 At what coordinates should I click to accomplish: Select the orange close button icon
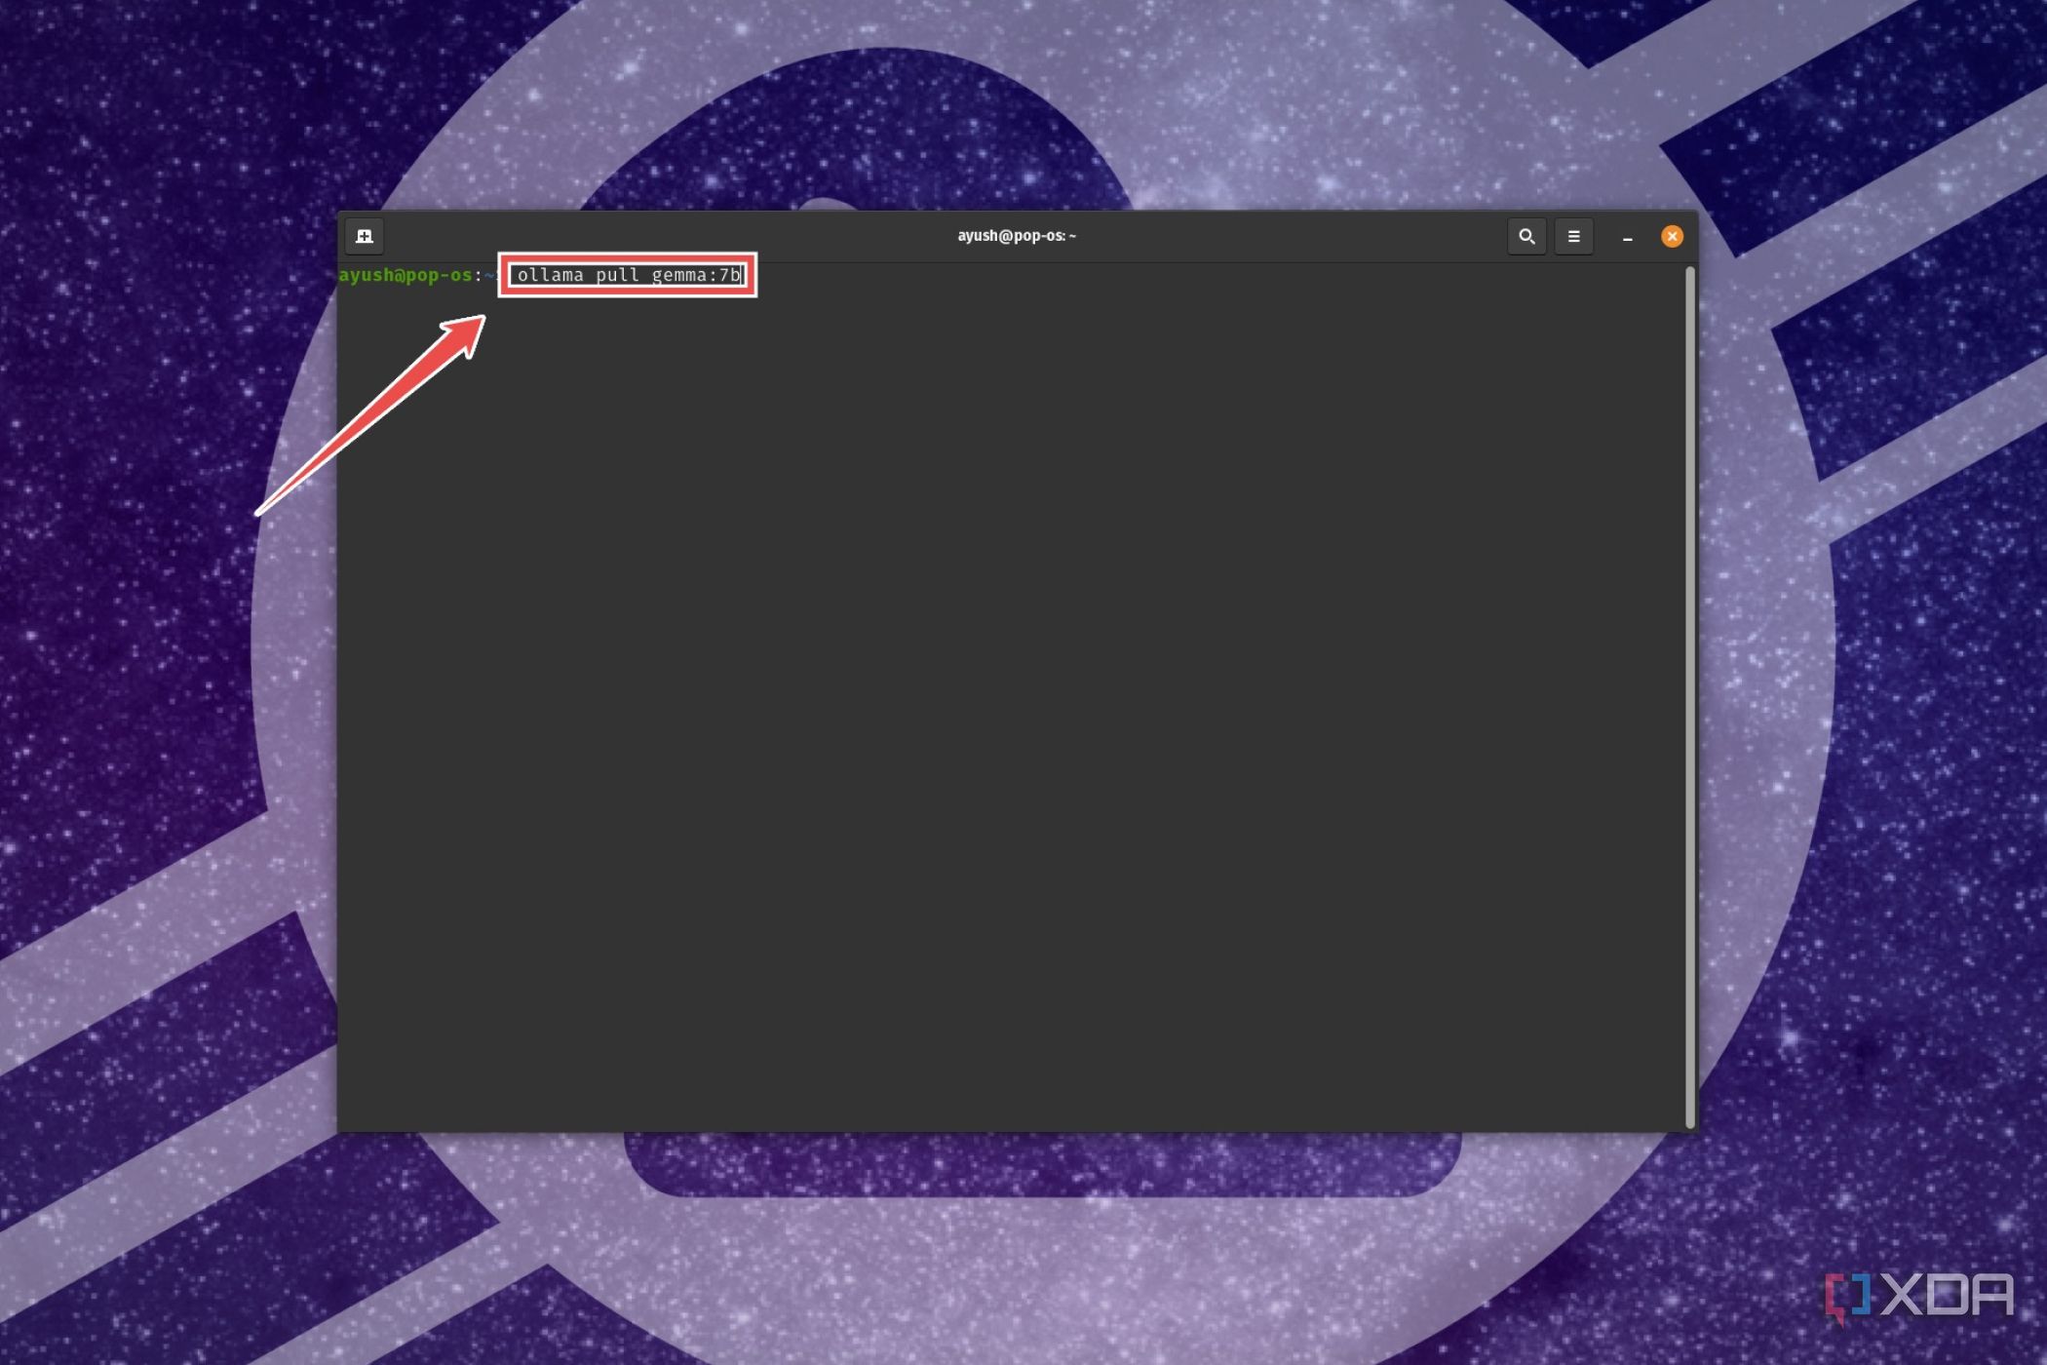coord(1672,236)
